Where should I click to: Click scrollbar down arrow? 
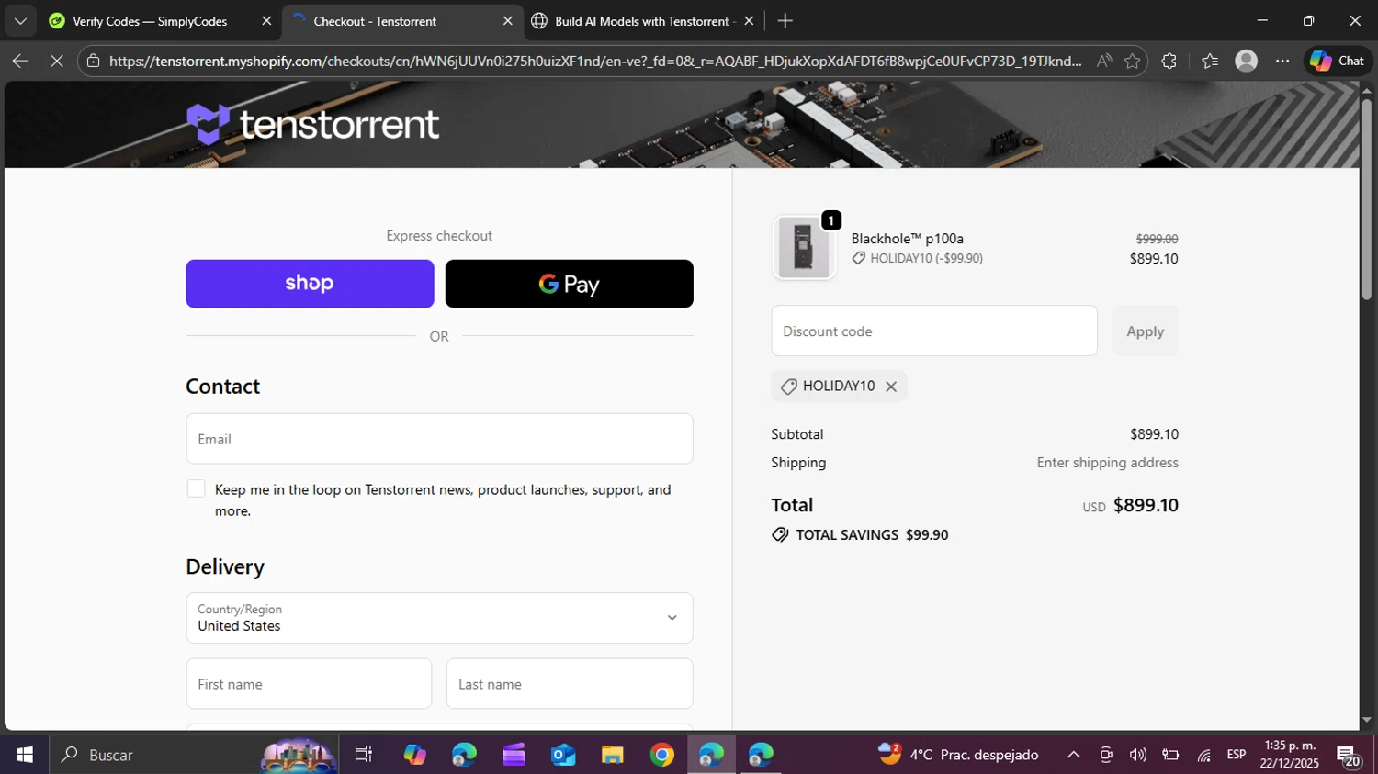pyautogui.click(x=1367, y=721)
